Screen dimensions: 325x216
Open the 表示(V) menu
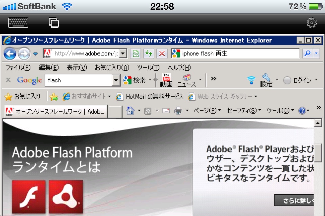coord(77,67)
